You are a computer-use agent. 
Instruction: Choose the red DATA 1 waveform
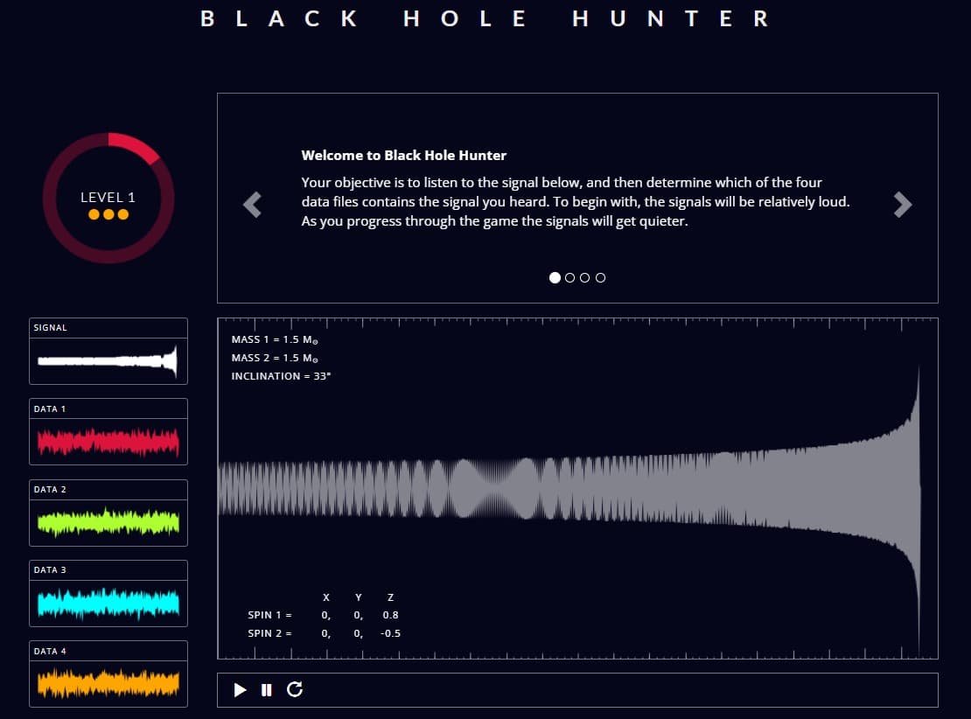coord(108,441)
